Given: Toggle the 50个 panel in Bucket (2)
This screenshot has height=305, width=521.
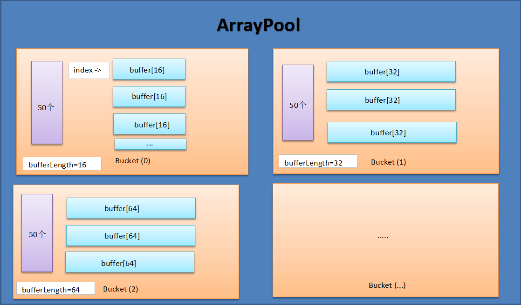Looking at the screenshot, I should tap(37, 232).
